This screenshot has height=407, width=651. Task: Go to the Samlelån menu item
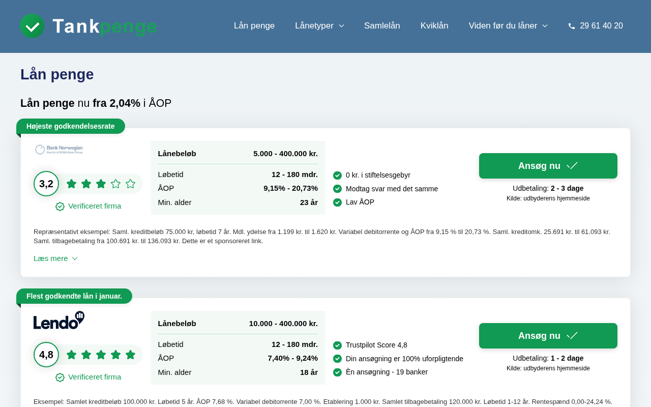click(x=382, y=26)
